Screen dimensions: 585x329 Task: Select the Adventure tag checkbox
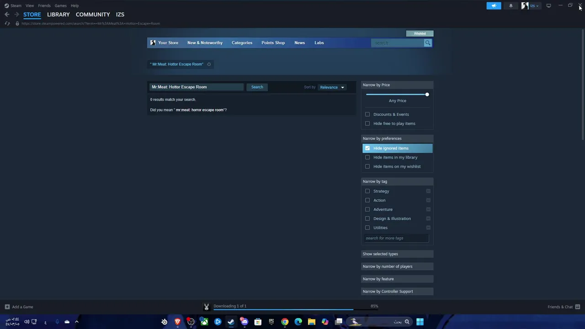[x=367, y=209]
